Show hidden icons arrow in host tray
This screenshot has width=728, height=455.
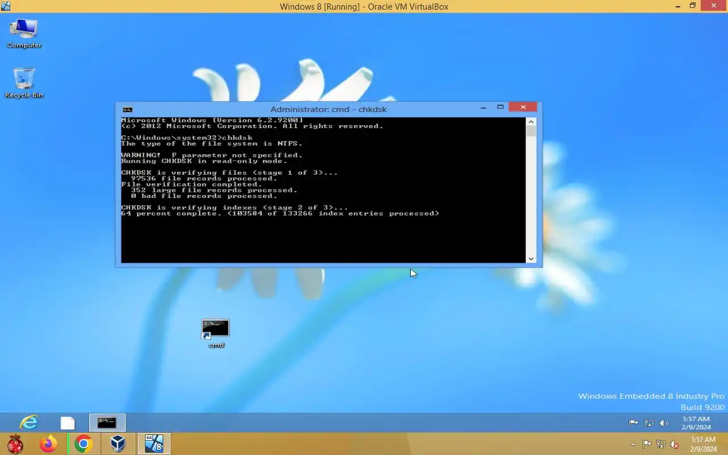point(633,444)
